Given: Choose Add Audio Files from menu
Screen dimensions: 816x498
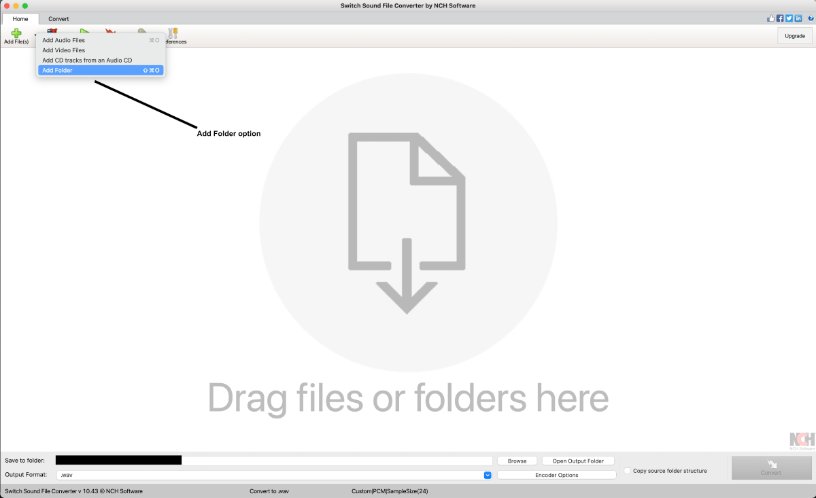Looking at the screenshot, I should pos(101,40).
